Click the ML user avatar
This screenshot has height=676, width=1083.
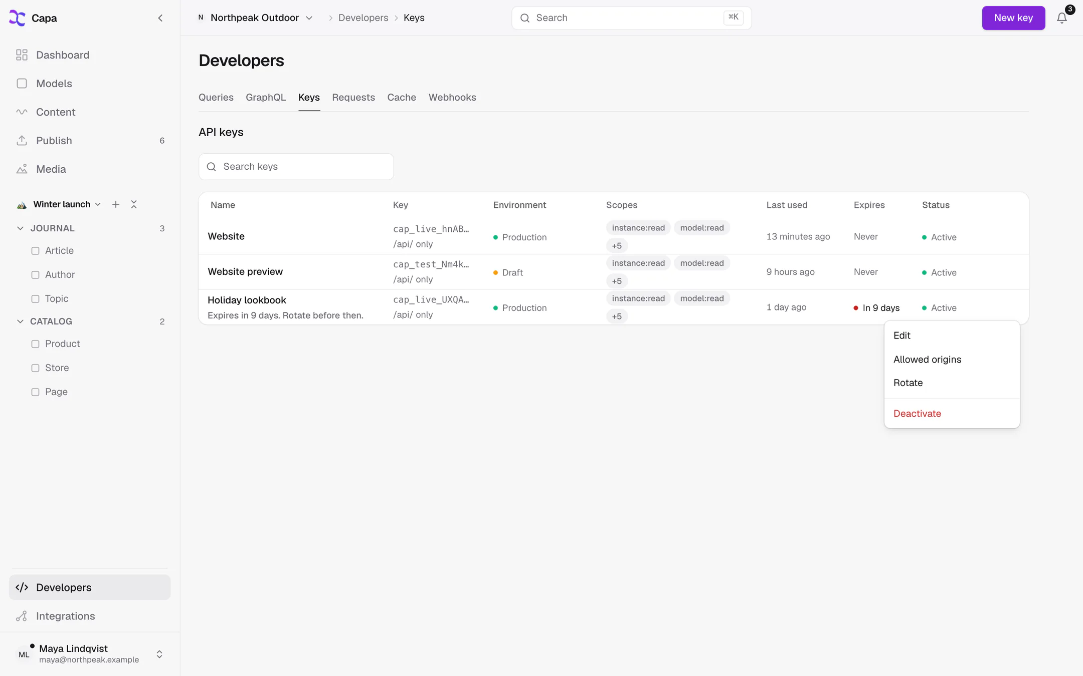pyautogui.click(x=24, y=654)
